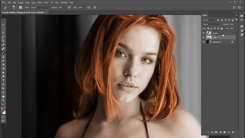The image size is (245, 138).
Task: Hide the Background layer
Action: pyautogui.click(x=204, y=42)
